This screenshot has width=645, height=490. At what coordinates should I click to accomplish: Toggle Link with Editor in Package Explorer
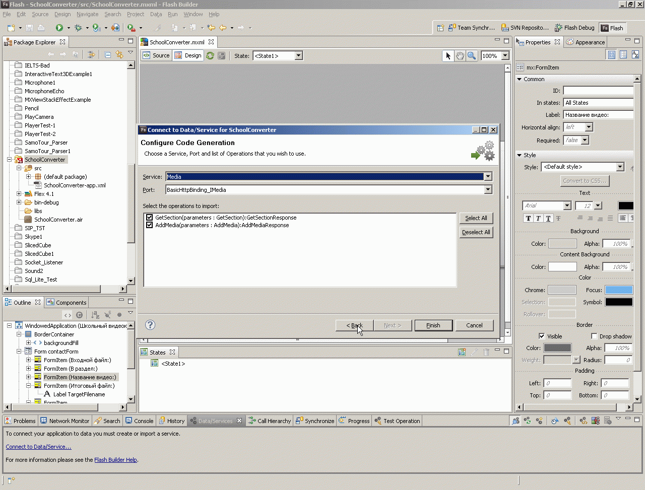(x=119, y=54)
